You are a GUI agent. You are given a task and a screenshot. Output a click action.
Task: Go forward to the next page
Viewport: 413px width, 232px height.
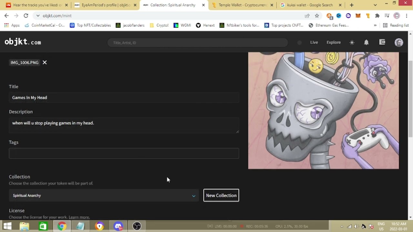pyautogui.click(x=16, y=15)
